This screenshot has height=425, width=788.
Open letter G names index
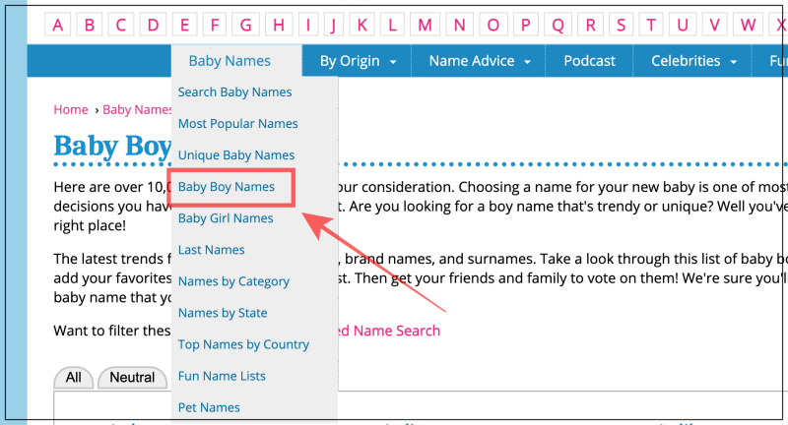click(x=245, y=25)
